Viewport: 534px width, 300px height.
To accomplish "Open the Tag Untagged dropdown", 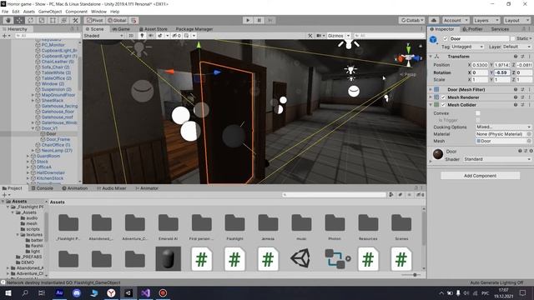I will (467, 47).
